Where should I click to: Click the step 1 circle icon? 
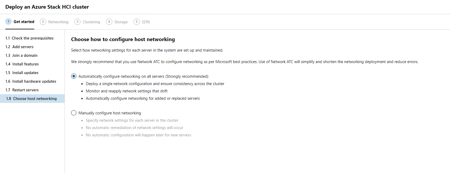tap(8, 21)
